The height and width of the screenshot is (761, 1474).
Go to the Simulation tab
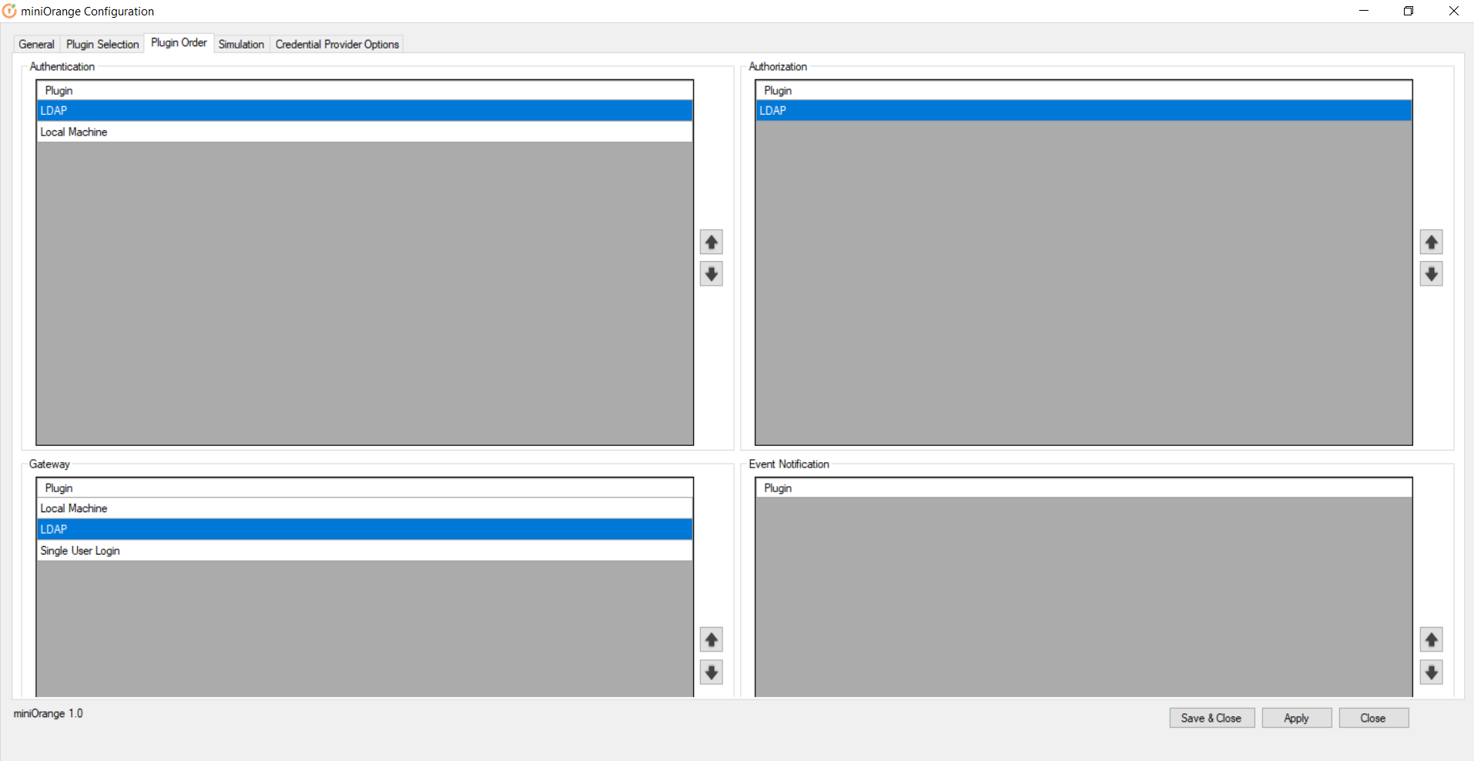click(x=241, y=45)
